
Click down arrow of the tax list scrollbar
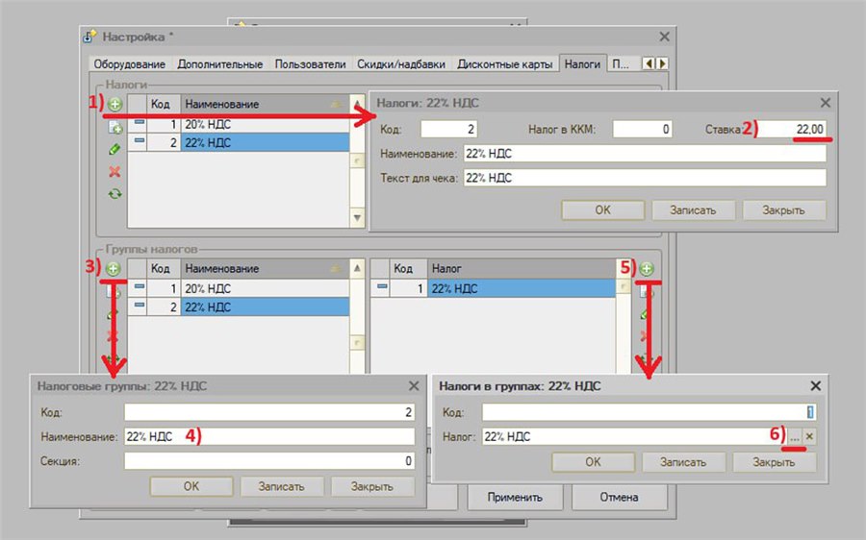(357, 217)
